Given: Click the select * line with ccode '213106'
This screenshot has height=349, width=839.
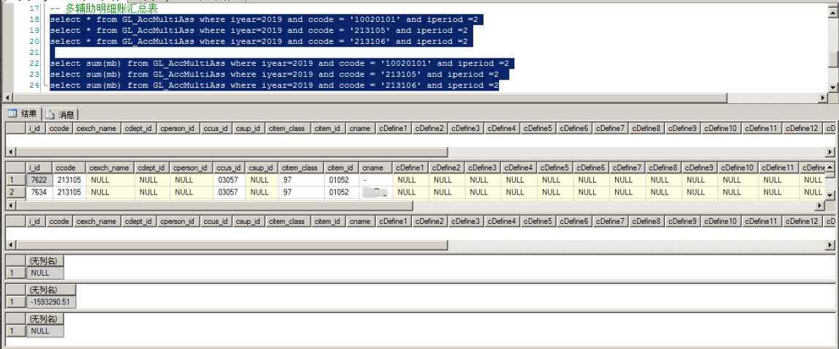Looking at the screenshot, I should pyautogui.click(x=262, y=41).
